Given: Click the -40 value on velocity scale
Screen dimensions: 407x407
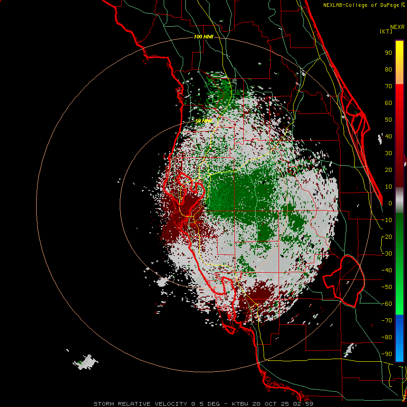Looking at the screenshot, I should pyautogui.click(x=387, y=270).
